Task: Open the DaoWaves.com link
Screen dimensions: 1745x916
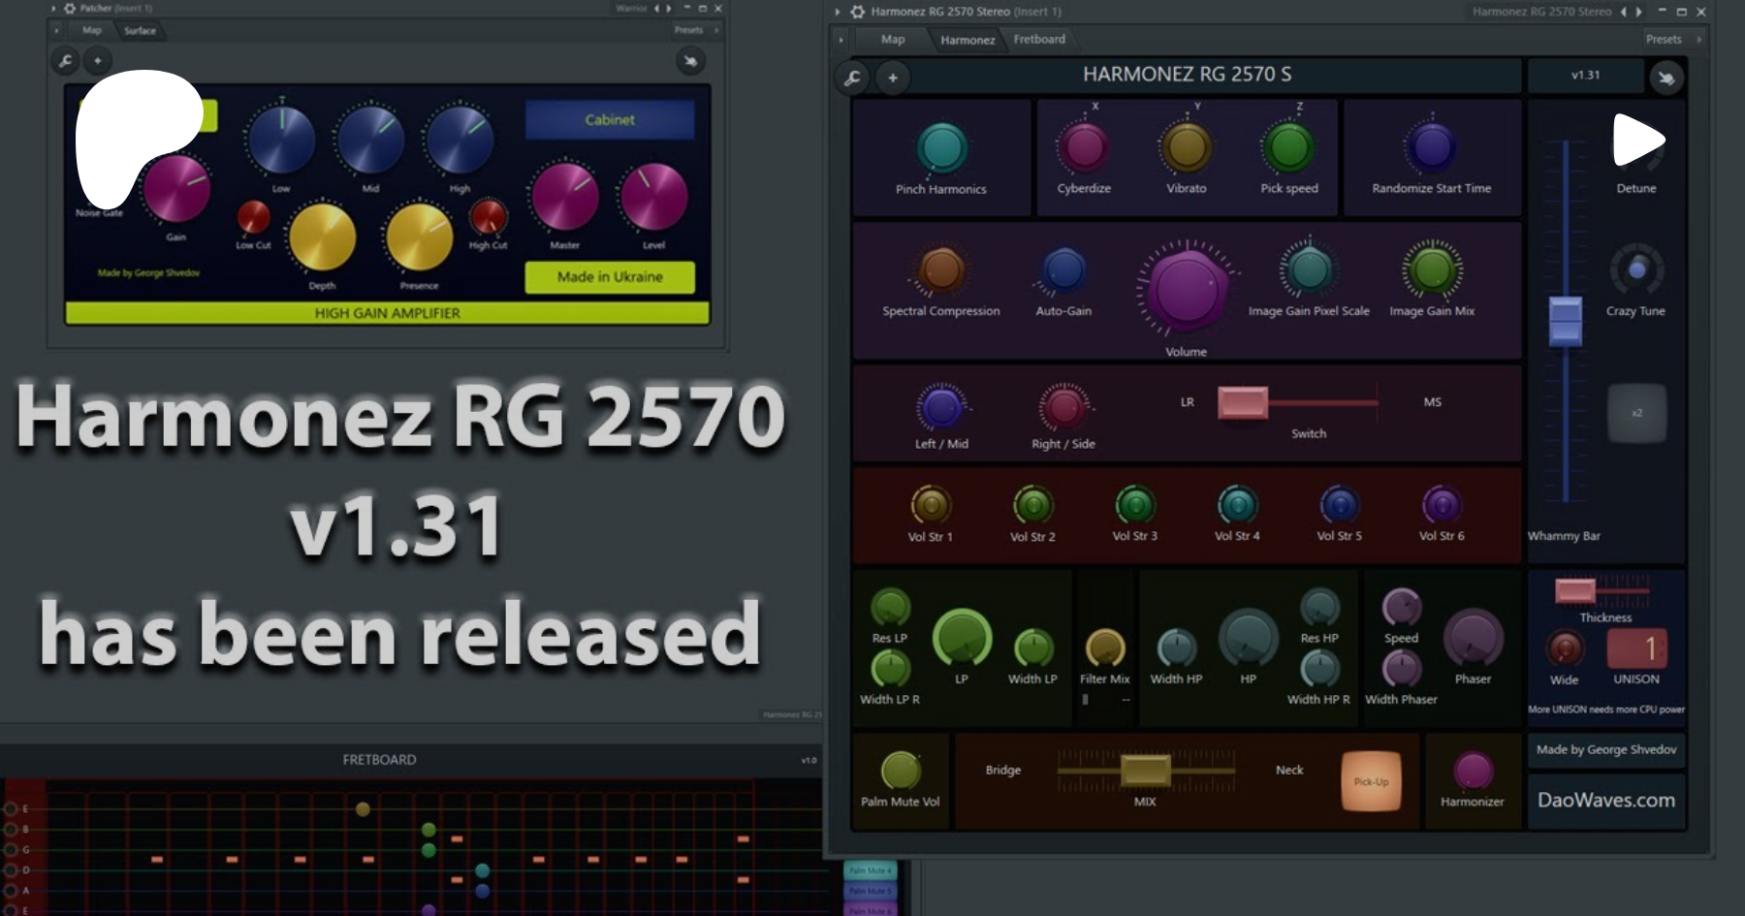Action: coord(1606,800)
